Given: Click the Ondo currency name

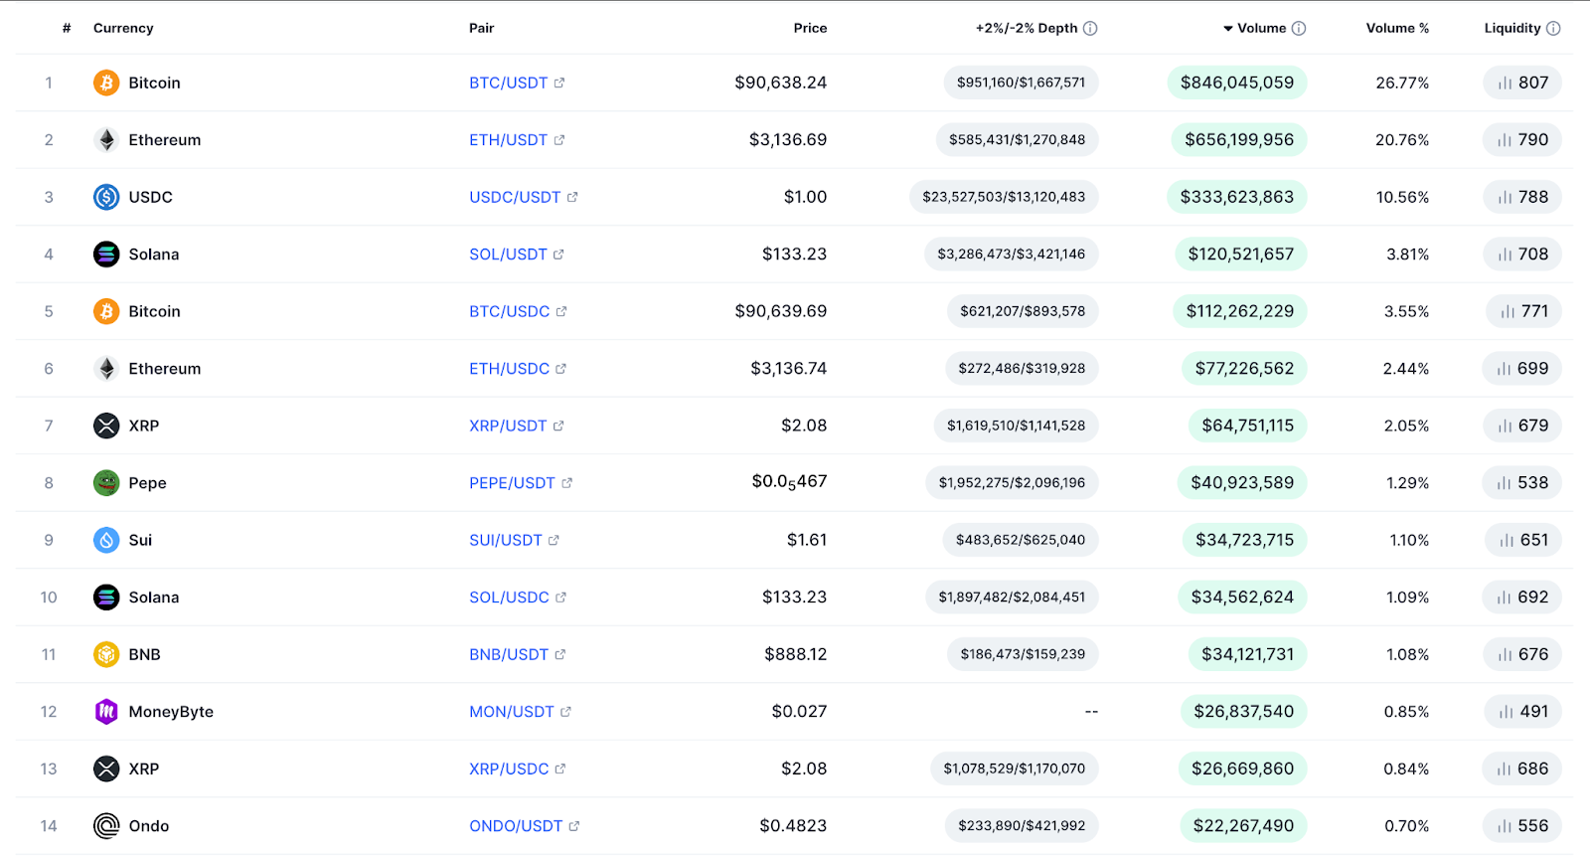Looking at the screenshot, I should pos(149,826).
